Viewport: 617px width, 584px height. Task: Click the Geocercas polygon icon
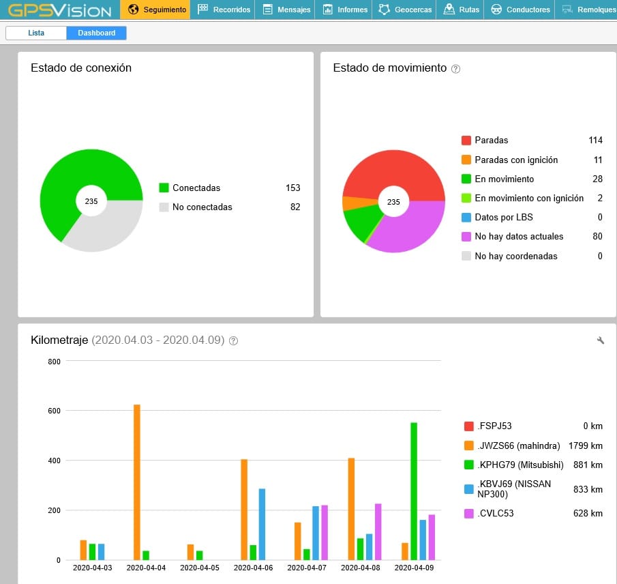click(385, 10)
